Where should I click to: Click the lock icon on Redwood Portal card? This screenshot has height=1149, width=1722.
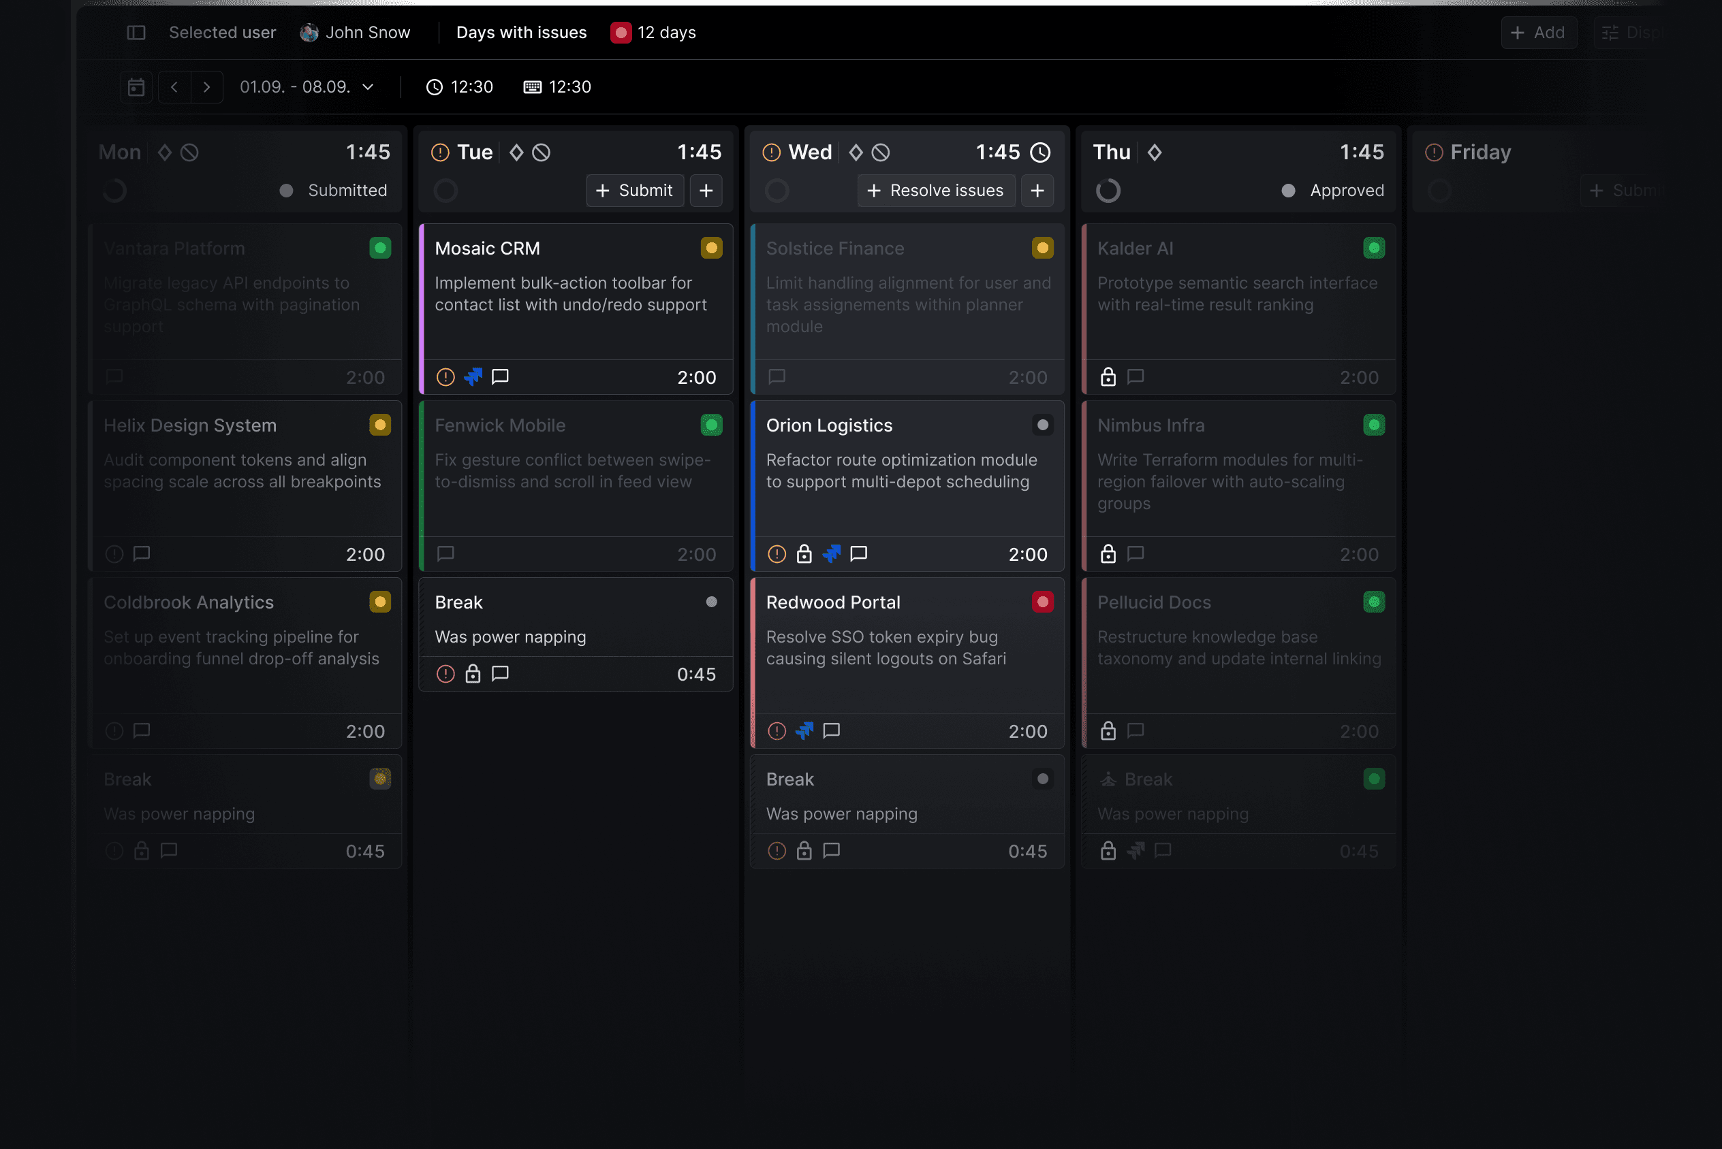804,730
